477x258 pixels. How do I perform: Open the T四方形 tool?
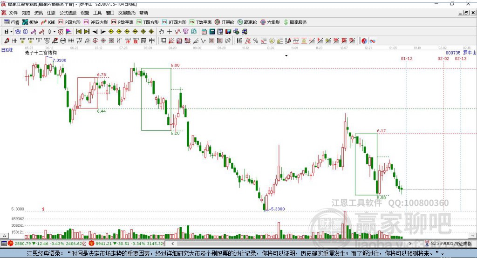[148, 22]
